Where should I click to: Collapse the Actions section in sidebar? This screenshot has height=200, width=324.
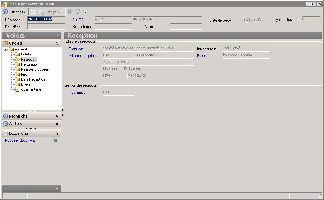pos(57,124)
